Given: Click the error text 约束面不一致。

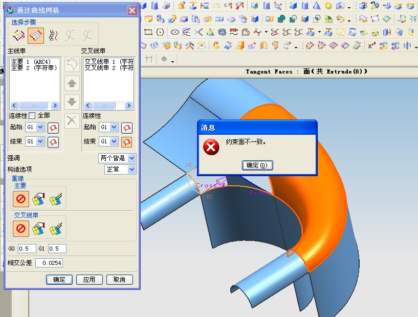Looking at the screenshot, I should [x=246, y=142].
